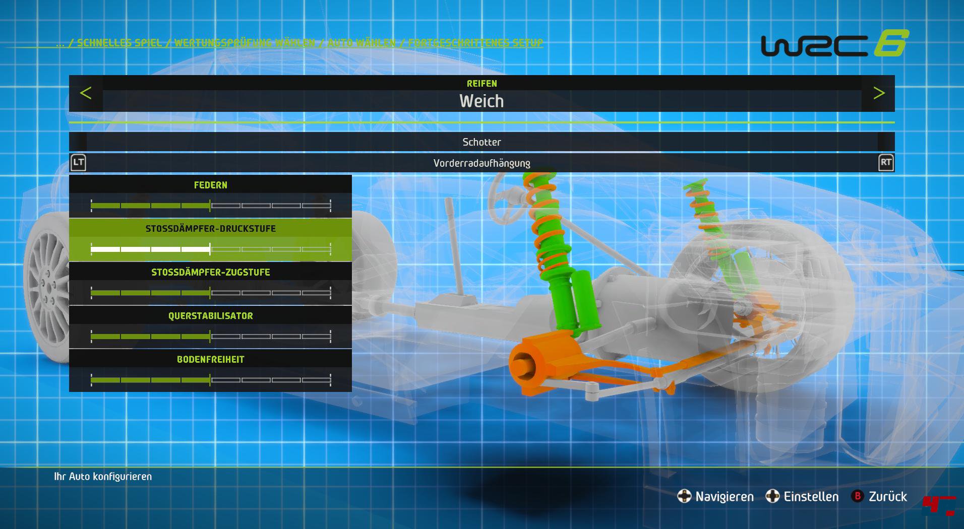The height and width of the screenshot is (529, 964).
Task: Click the Auto wählen breadcrumb link
Action: pos(361,43)
